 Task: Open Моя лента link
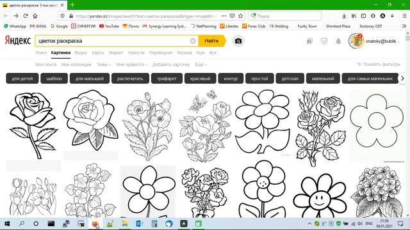click(x=45, y=65)
